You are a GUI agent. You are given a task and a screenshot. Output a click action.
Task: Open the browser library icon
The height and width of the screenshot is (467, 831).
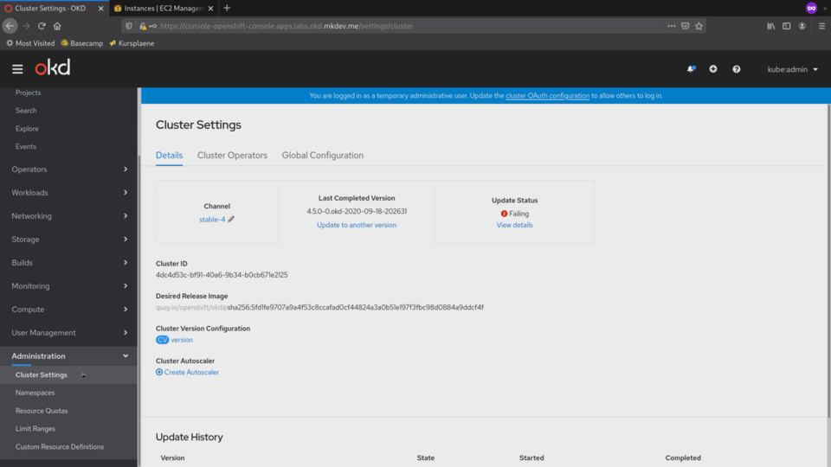coord(771,26)
